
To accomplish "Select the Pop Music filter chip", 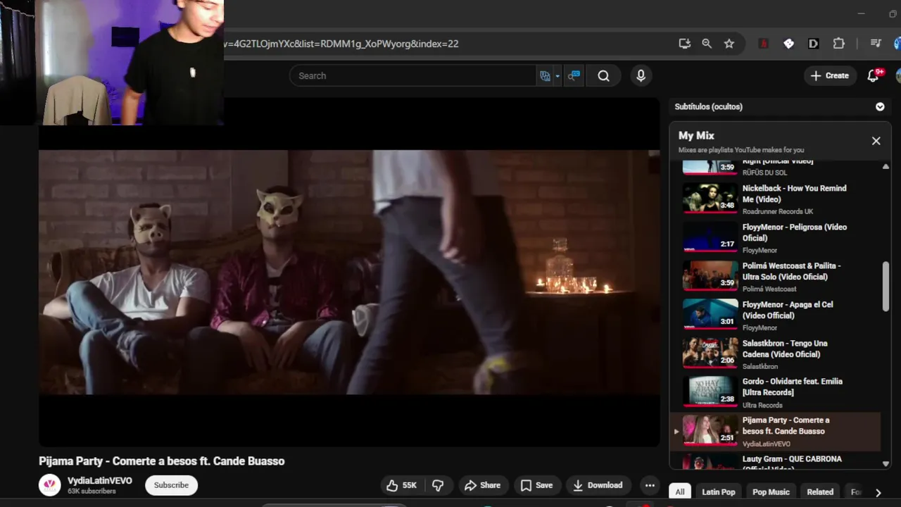I will coord(771,492).
